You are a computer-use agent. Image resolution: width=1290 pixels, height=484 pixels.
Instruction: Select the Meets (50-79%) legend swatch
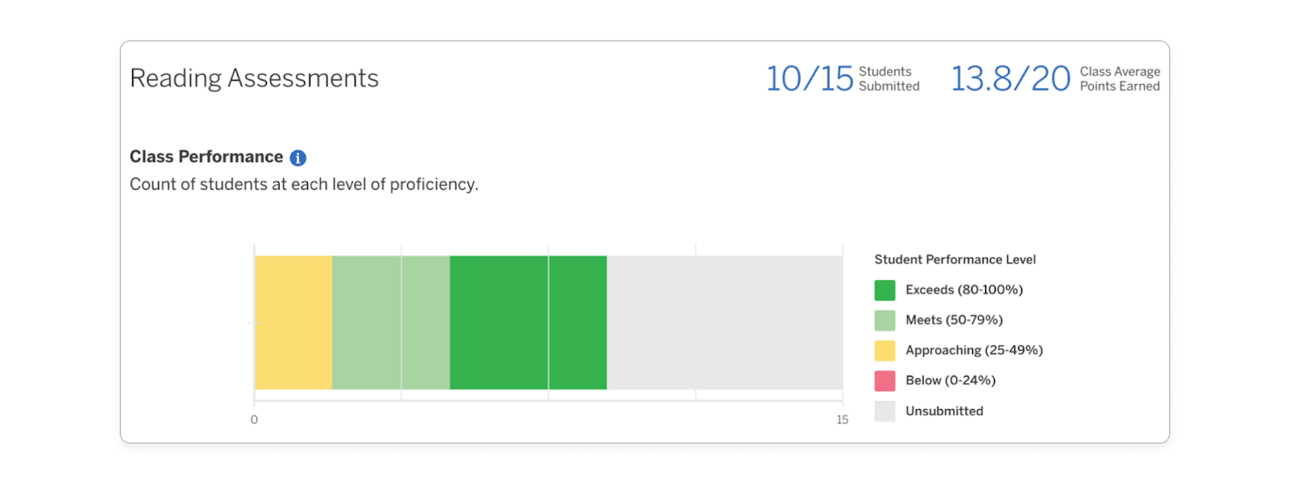tap(884, 319)
